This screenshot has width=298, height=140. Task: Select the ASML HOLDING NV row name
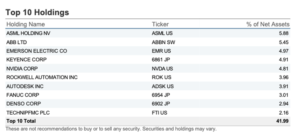28,33
